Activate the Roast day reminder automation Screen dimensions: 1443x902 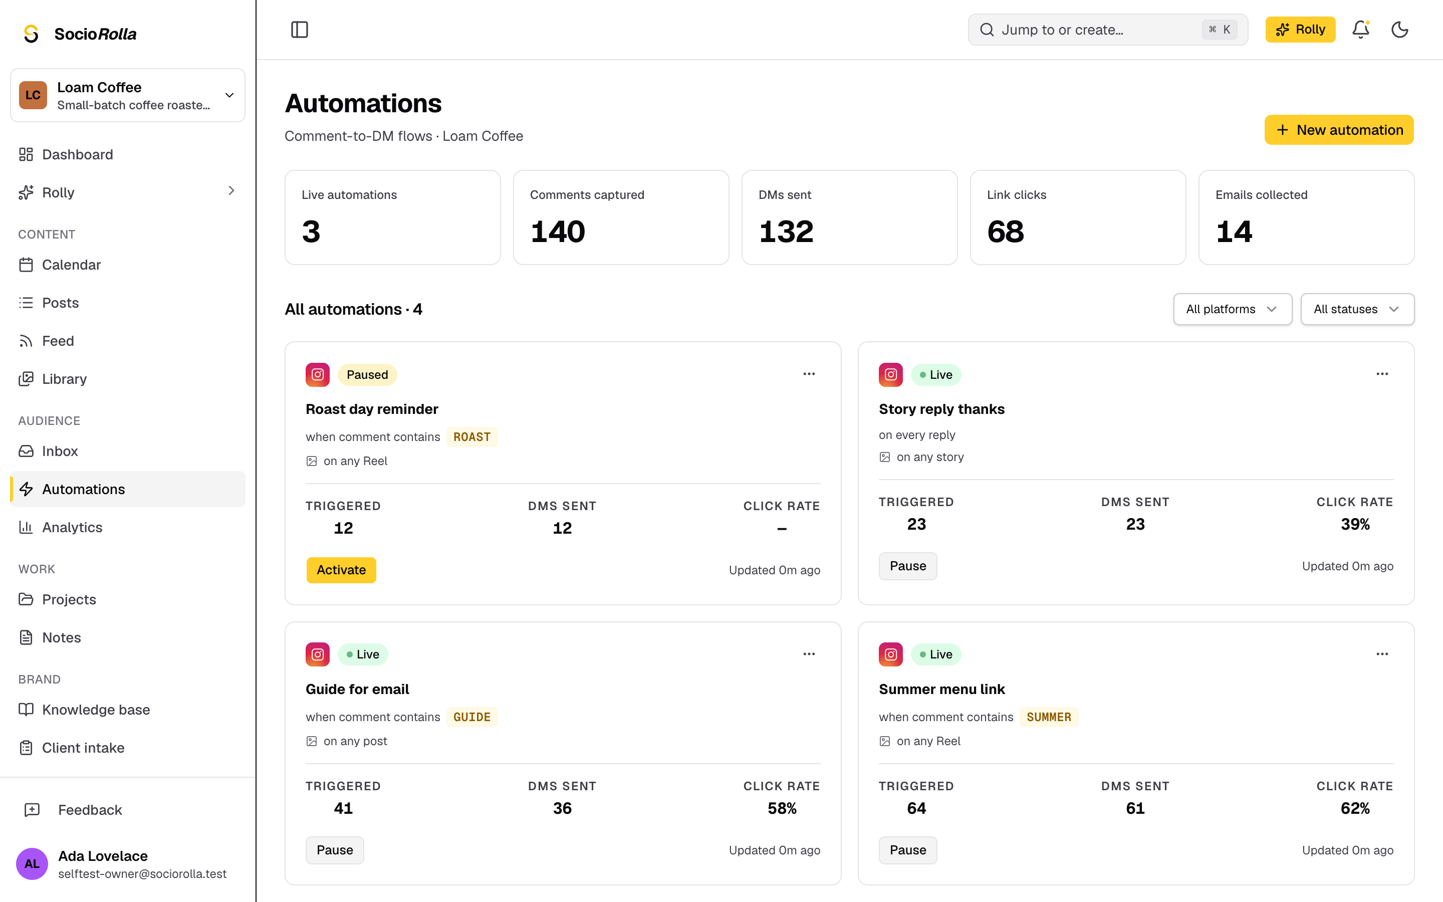(341, 570)
